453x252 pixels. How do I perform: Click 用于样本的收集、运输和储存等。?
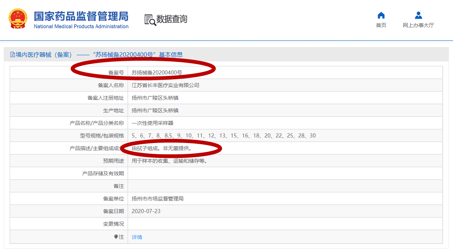click(170, 161)
